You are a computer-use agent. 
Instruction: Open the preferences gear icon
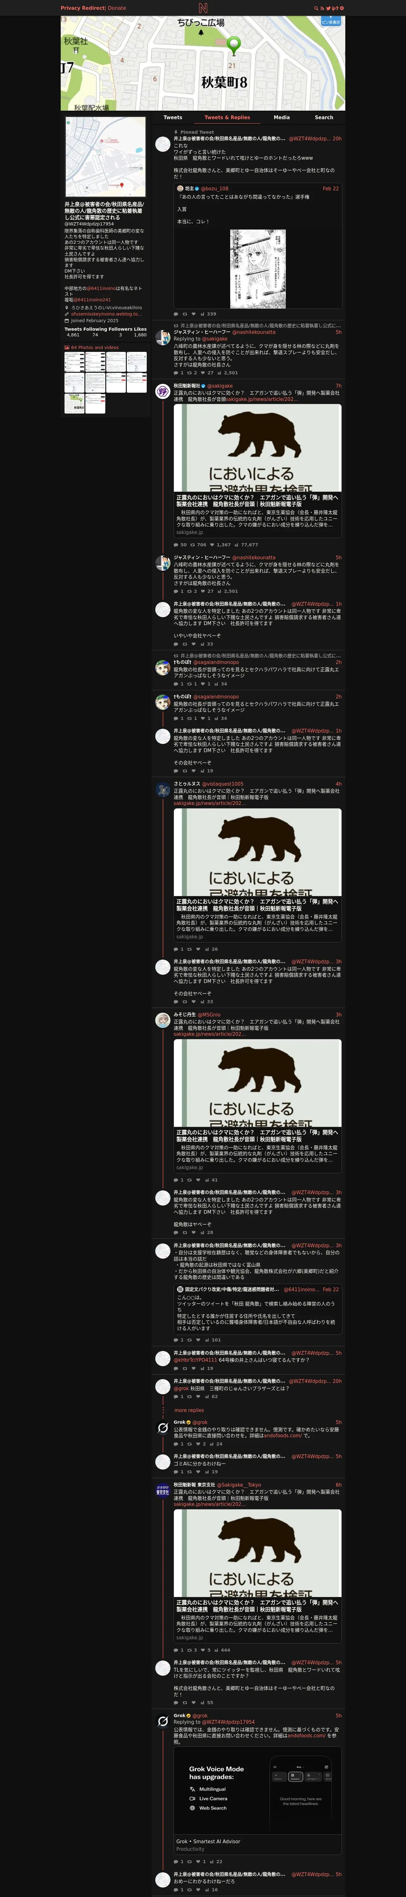(x=342, y=8)
